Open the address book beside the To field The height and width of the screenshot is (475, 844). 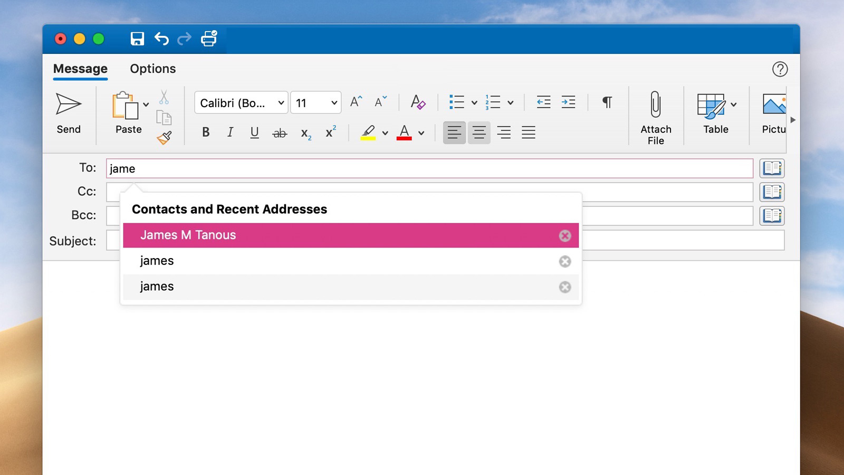click(772, 168)
